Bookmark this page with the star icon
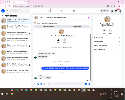The width and height of the screenshot is (125, 100). pyautogui.click(x=114, y=6)
